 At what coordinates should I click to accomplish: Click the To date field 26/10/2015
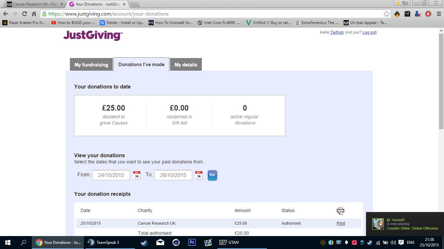pyautogui.click(x=173, y=175)
